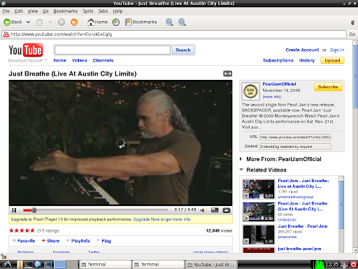The image size is (358, 269).
Task: Open the Edit menu
Action: (x=18, y=11)
